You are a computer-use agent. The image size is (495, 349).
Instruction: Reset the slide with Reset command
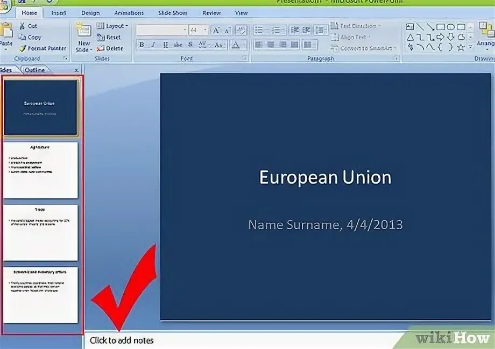(x=109, y=37)
